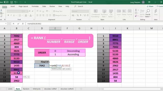Open the Undo history dropdown
Viewport: 163px width, 91px height.
(x=17, y=2)
